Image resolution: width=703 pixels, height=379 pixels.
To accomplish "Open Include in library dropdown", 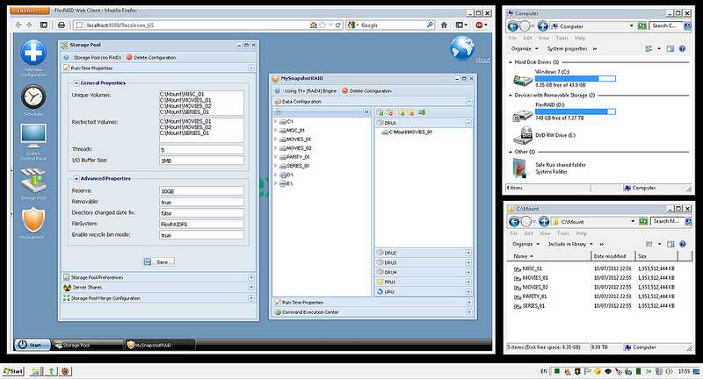I will coord(570,244).
